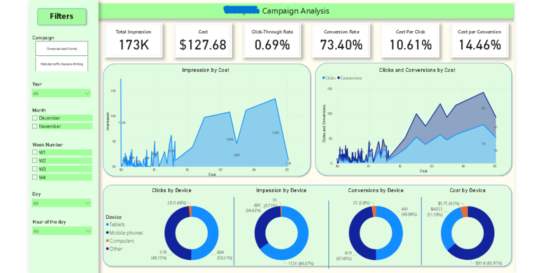Viewport: 543px width, 273px height.
Task: Open the Hour of the day dropdown
Action: (x=62, y=231)
